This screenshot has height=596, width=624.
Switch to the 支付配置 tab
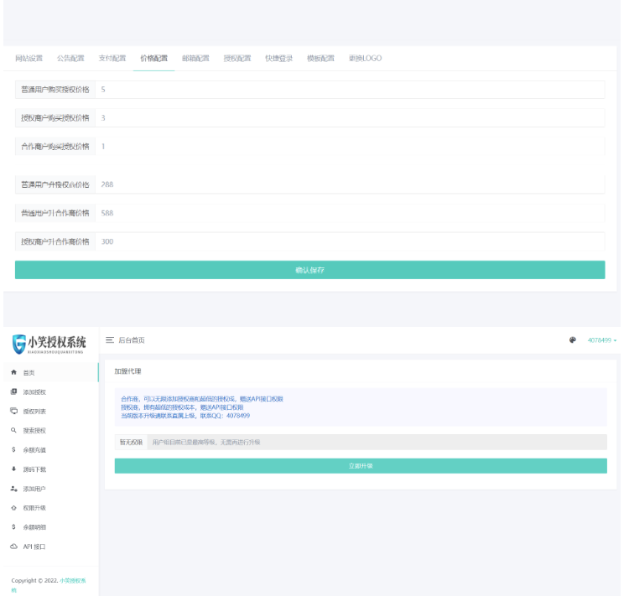pyautogui.click(x=112, y=58)
